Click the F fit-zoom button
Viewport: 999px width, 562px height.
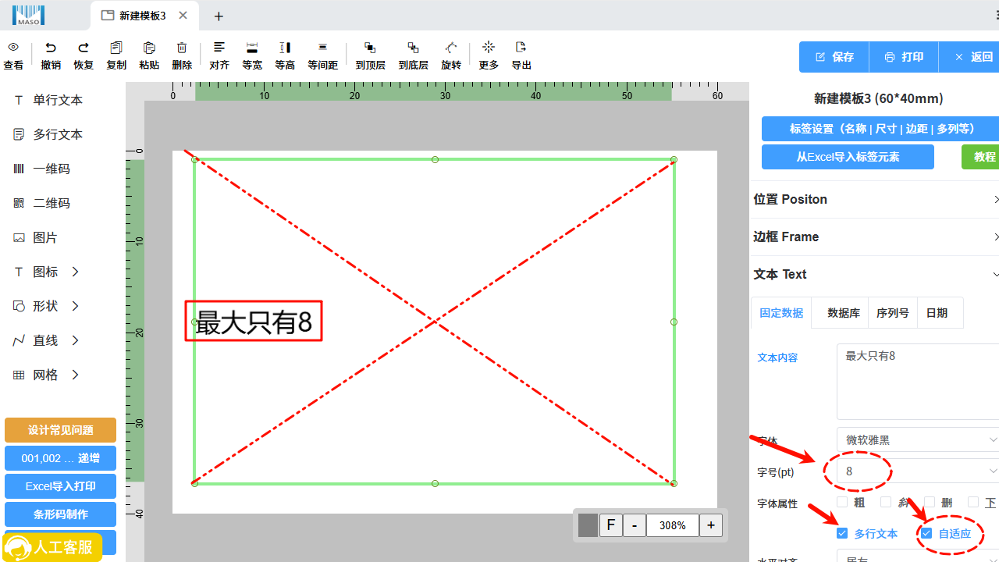tap(610, 525)
